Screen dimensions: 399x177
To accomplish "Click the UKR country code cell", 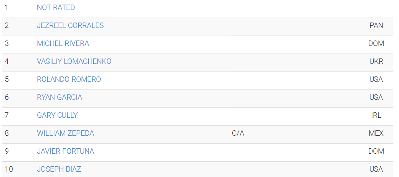I will 376,62.
